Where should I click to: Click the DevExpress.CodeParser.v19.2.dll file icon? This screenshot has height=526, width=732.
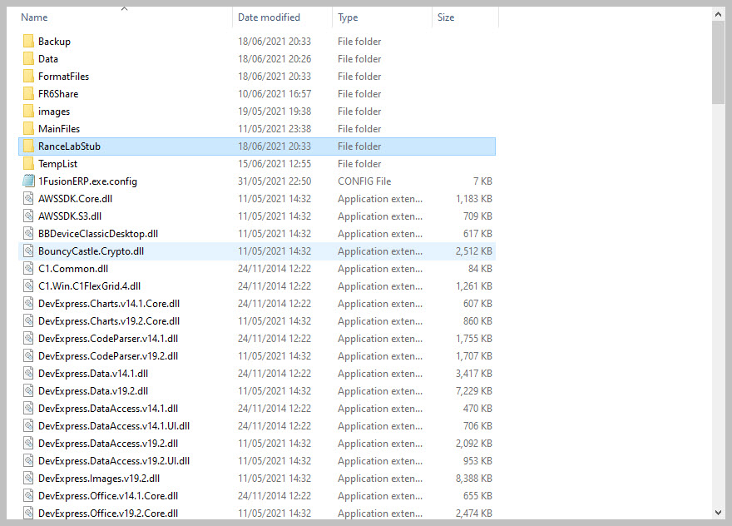coord(28,356)
